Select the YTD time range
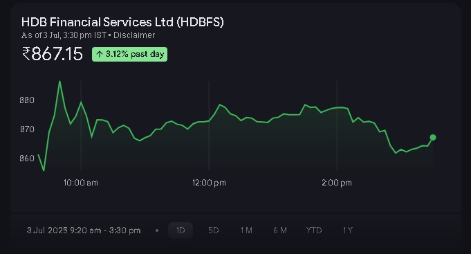Screen dimensions: 471x254 point(314,230)
